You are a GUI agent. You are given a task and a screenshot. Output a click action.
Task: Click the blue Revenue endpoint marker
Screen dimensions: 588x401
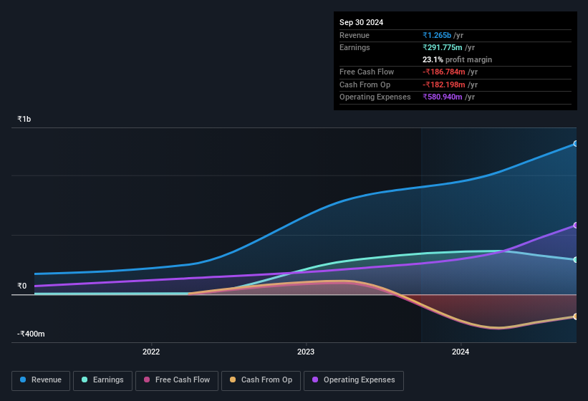tap(576, 143)
